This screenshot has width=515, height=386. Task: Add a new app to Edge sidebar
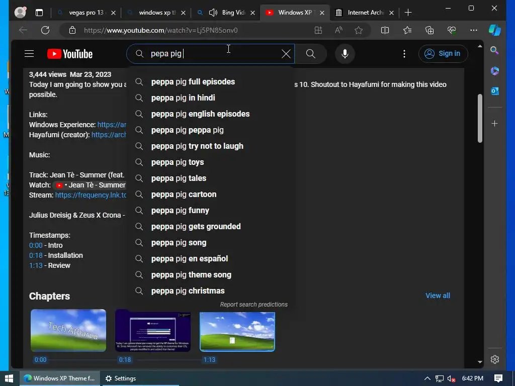(x=495, y=124)
